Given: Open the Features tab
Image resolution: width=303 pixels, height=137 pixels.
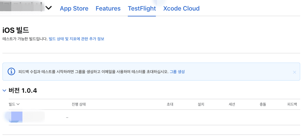Looking at the screenshot, I should click(108, 8).
